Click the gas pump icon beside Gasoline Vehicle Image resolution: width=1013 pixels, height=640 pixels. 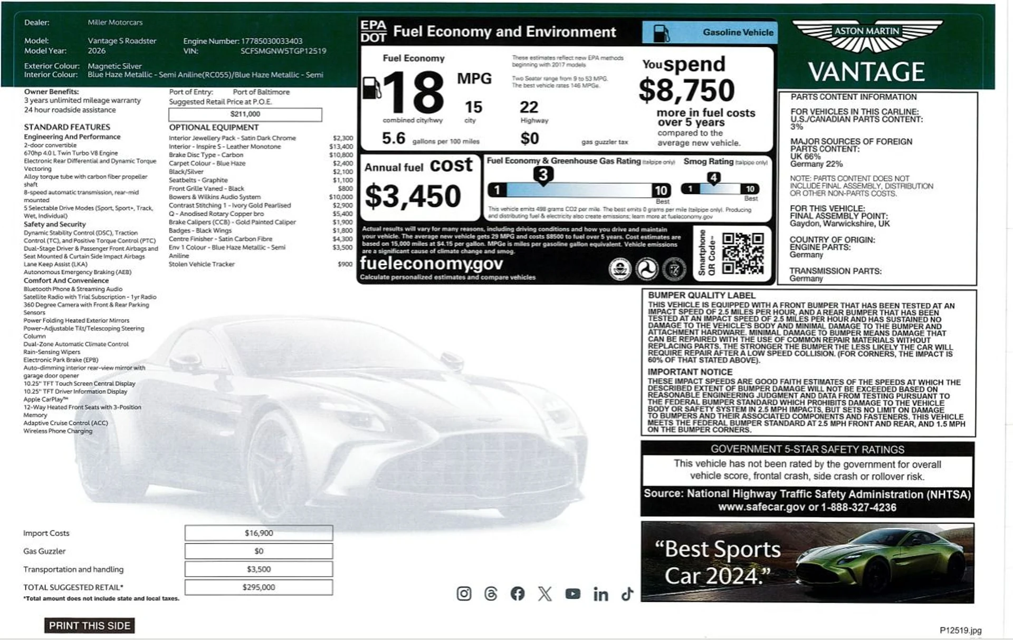click(x=661, y=33)
